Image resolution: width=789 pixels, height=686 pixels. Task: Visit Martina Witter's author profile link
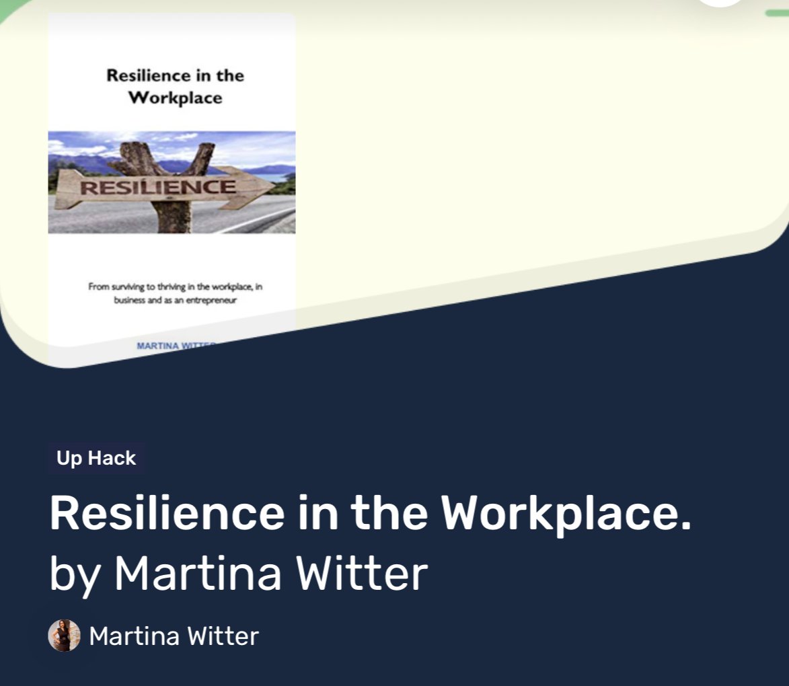(175, 635)
